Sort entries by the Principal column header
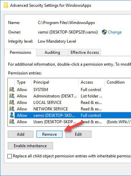131x176 pixels. [55, 82]
